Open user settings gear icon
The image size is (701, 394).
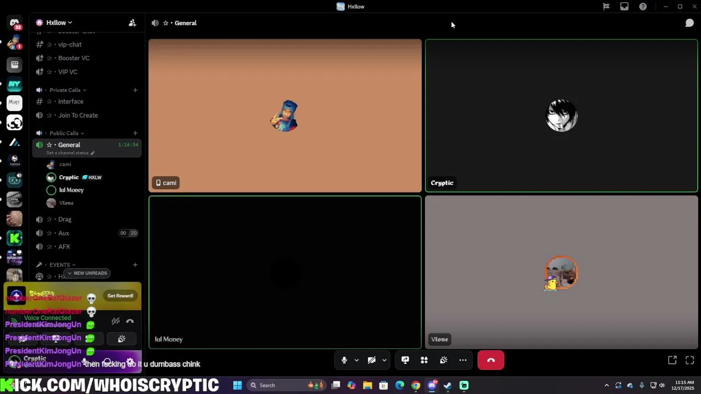click(130, 362)
